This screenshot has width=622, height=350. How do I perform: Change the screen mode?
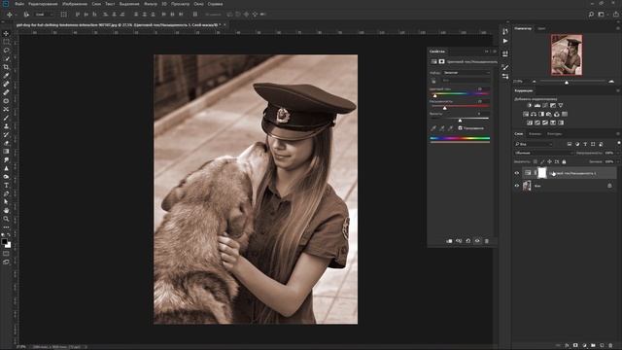6,262
